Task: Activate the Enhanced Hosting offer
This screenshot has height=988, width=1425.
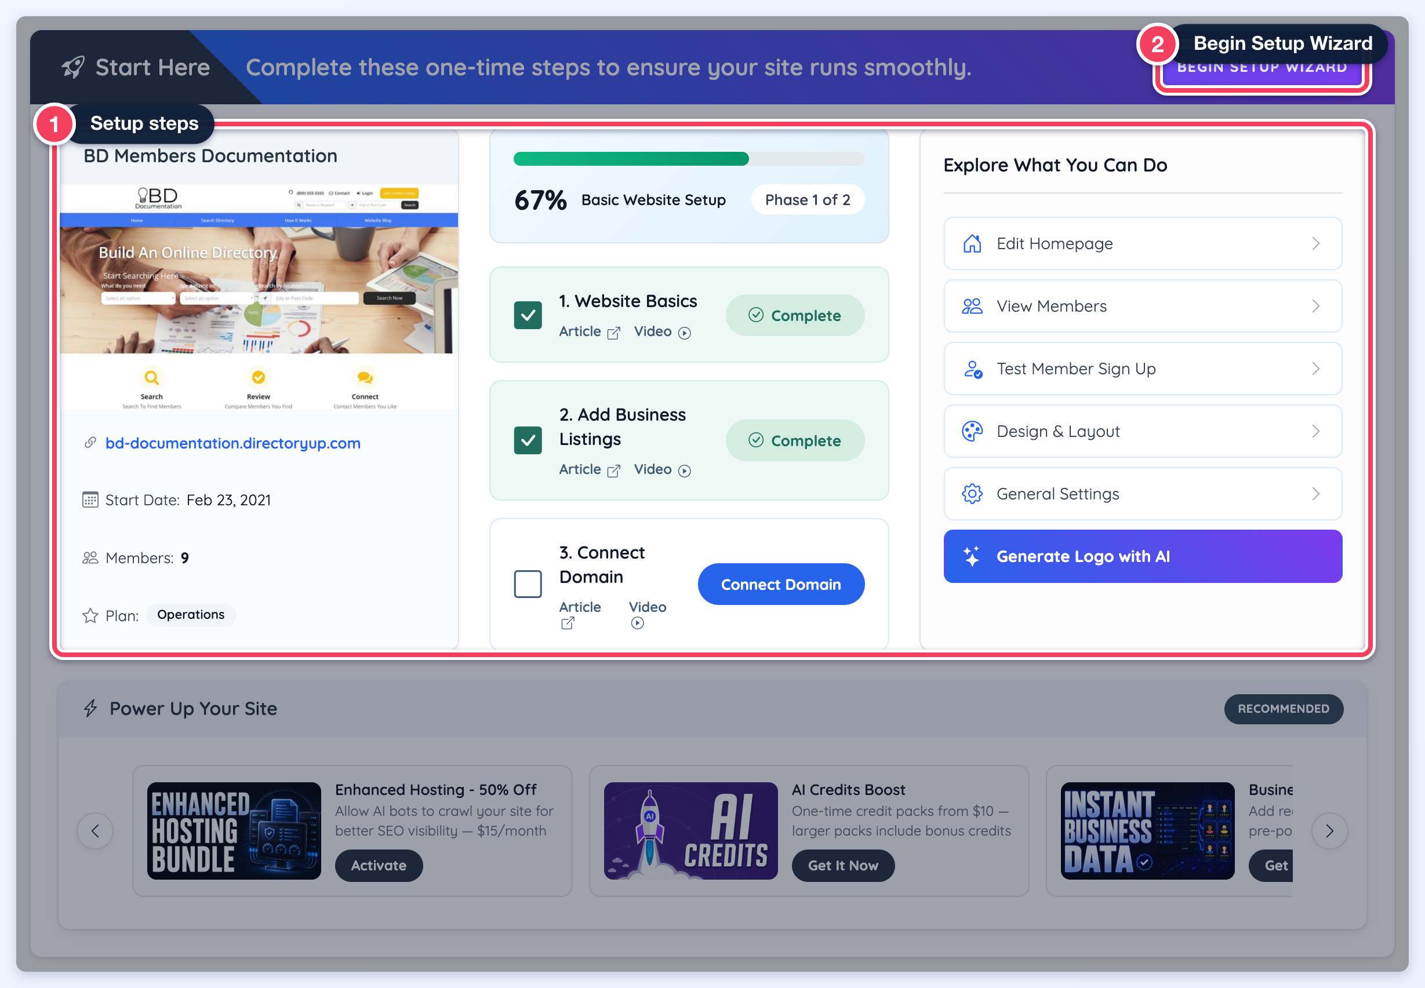Action: click(379, 865)
